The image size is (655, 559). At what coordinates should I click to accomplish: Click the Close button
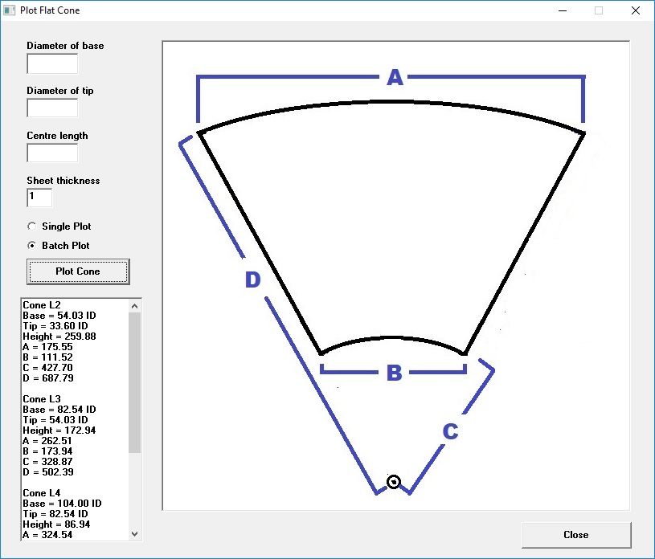pos(576,535)
